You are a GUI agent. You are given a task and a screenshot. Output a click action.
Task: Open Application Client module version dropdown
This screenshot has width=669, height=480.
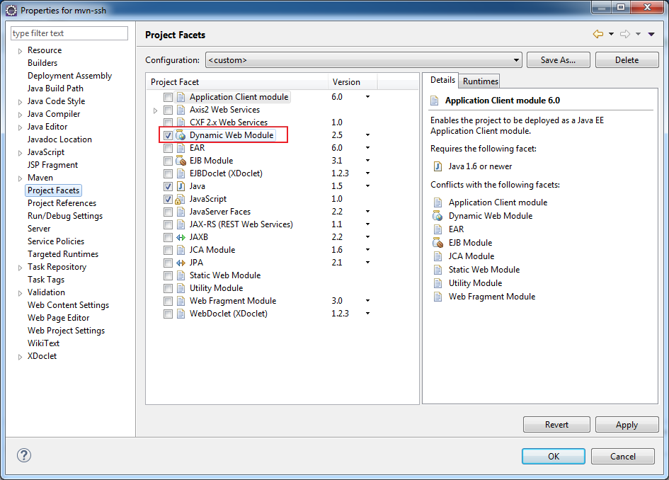click(x=367, y=97)
